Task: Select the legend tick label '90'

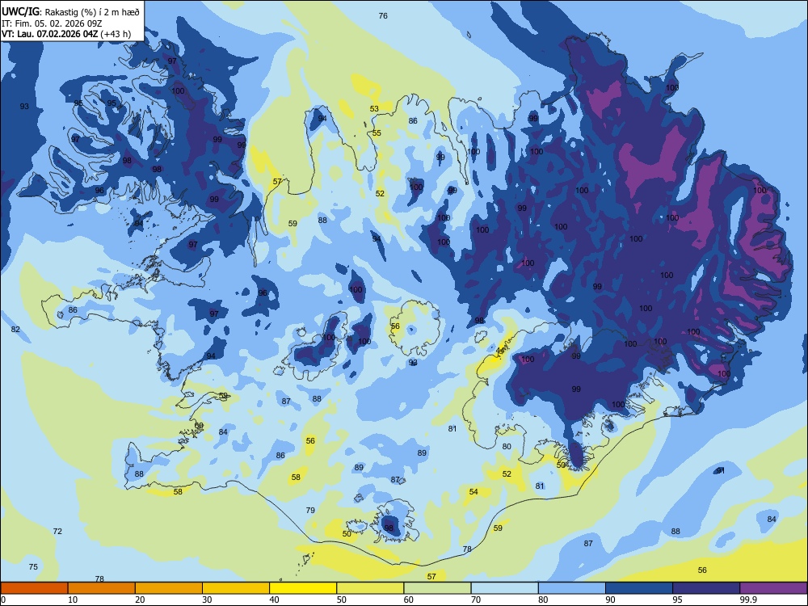Action: 611,600
